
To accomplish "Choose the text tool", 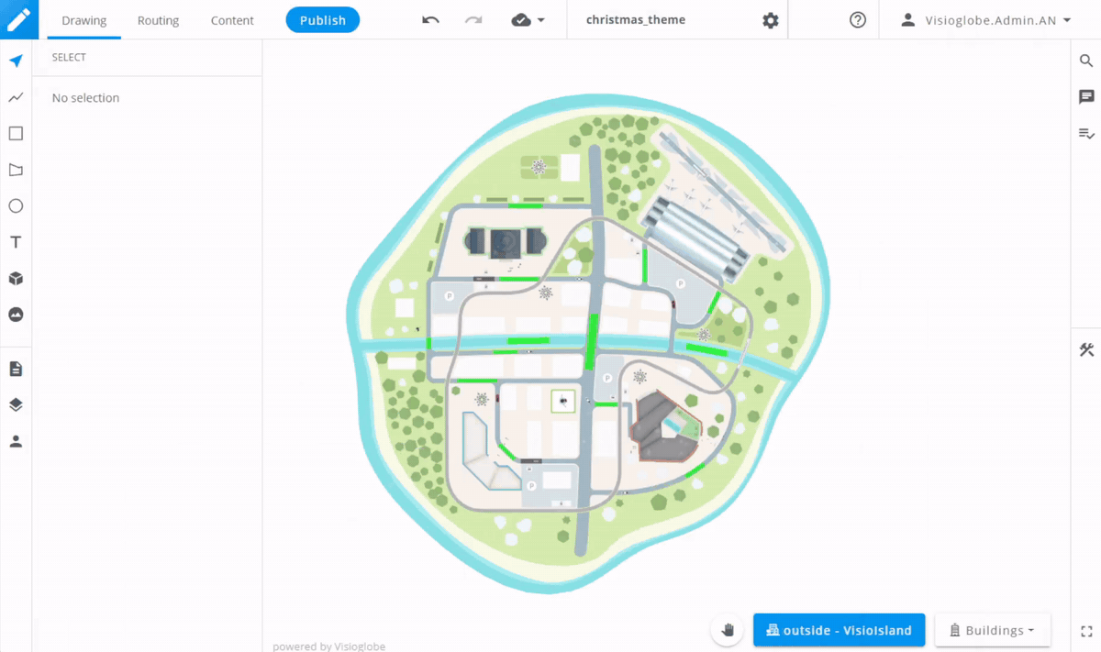I will pos(16,242).
